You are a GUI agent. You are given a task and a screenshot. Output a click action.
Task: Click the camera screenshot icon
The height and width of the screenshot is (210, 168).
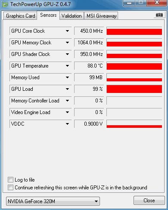tap(159, 15)
